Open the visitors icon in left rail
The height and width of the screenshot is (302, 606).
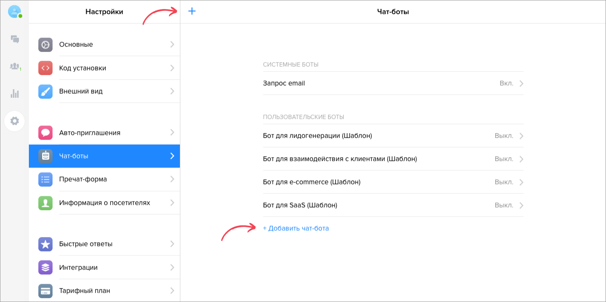(15, 67)
